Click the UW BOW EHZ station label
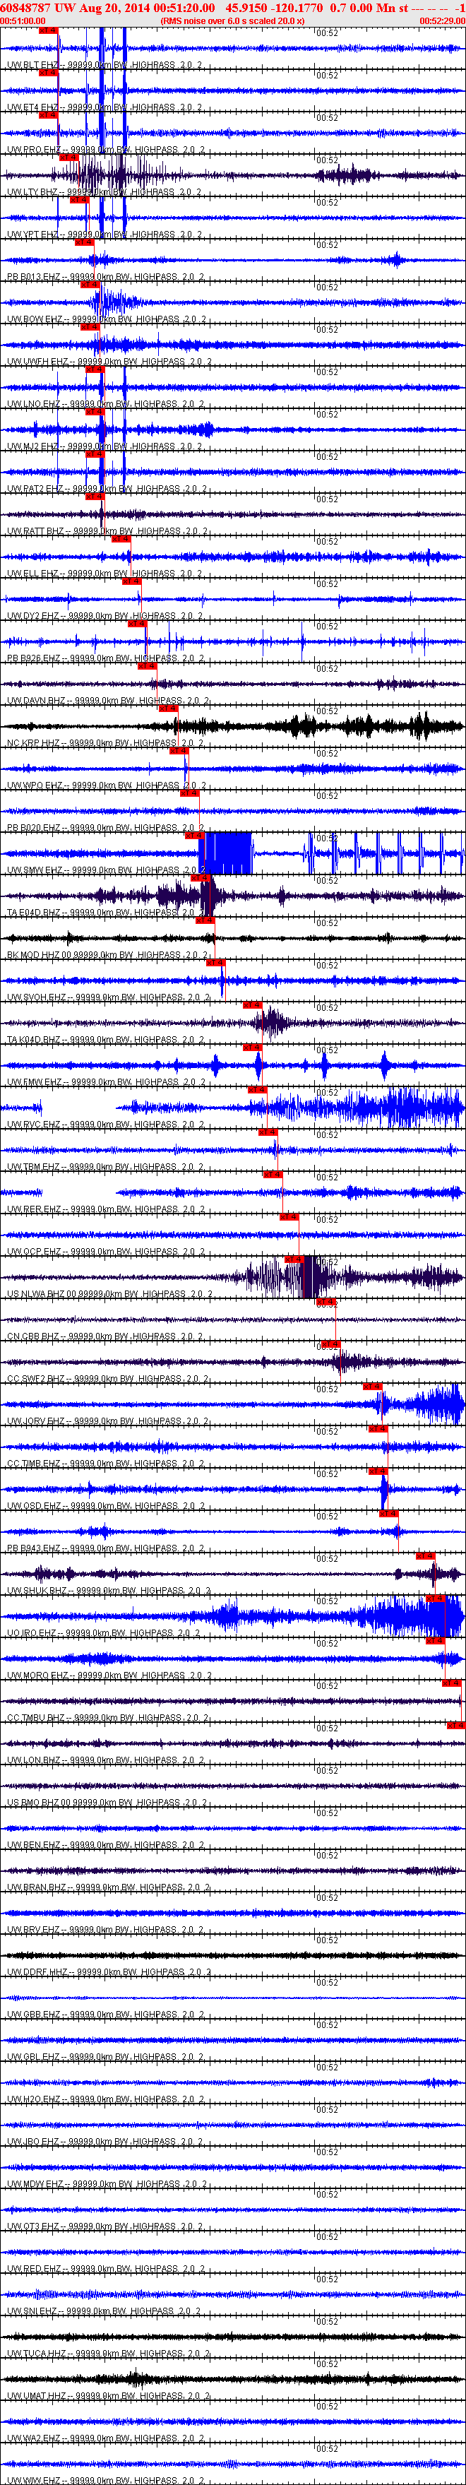Screen dimensions: 466x2485 106,320
